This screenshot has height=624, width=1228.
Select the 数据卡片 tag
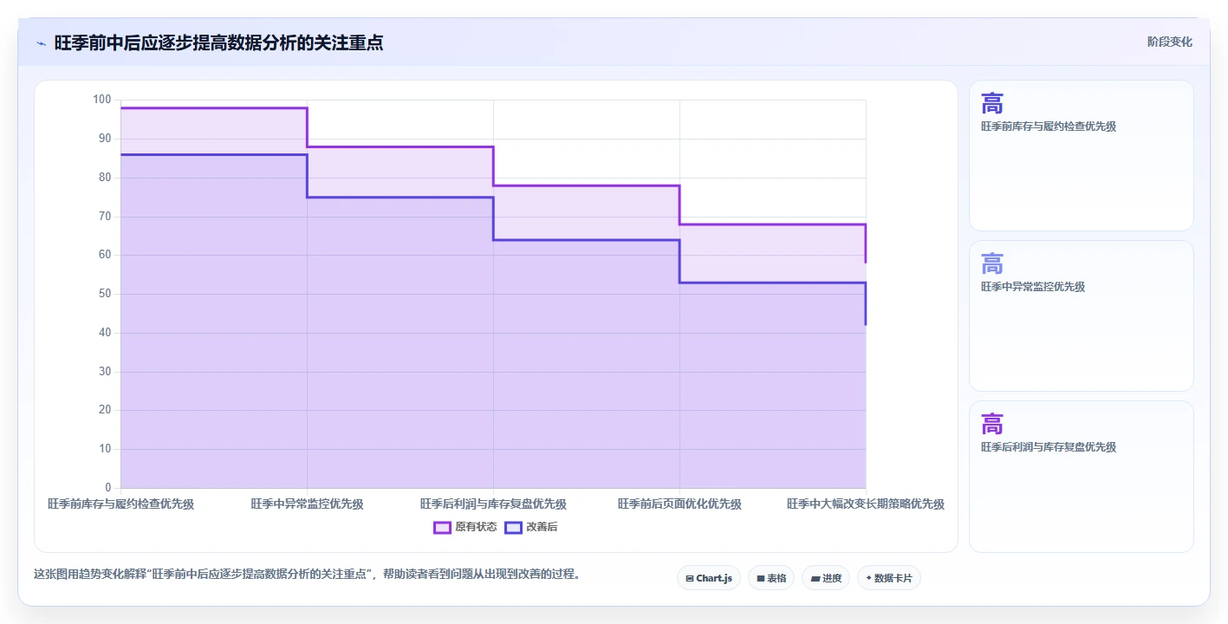click(x=889, y=578)
